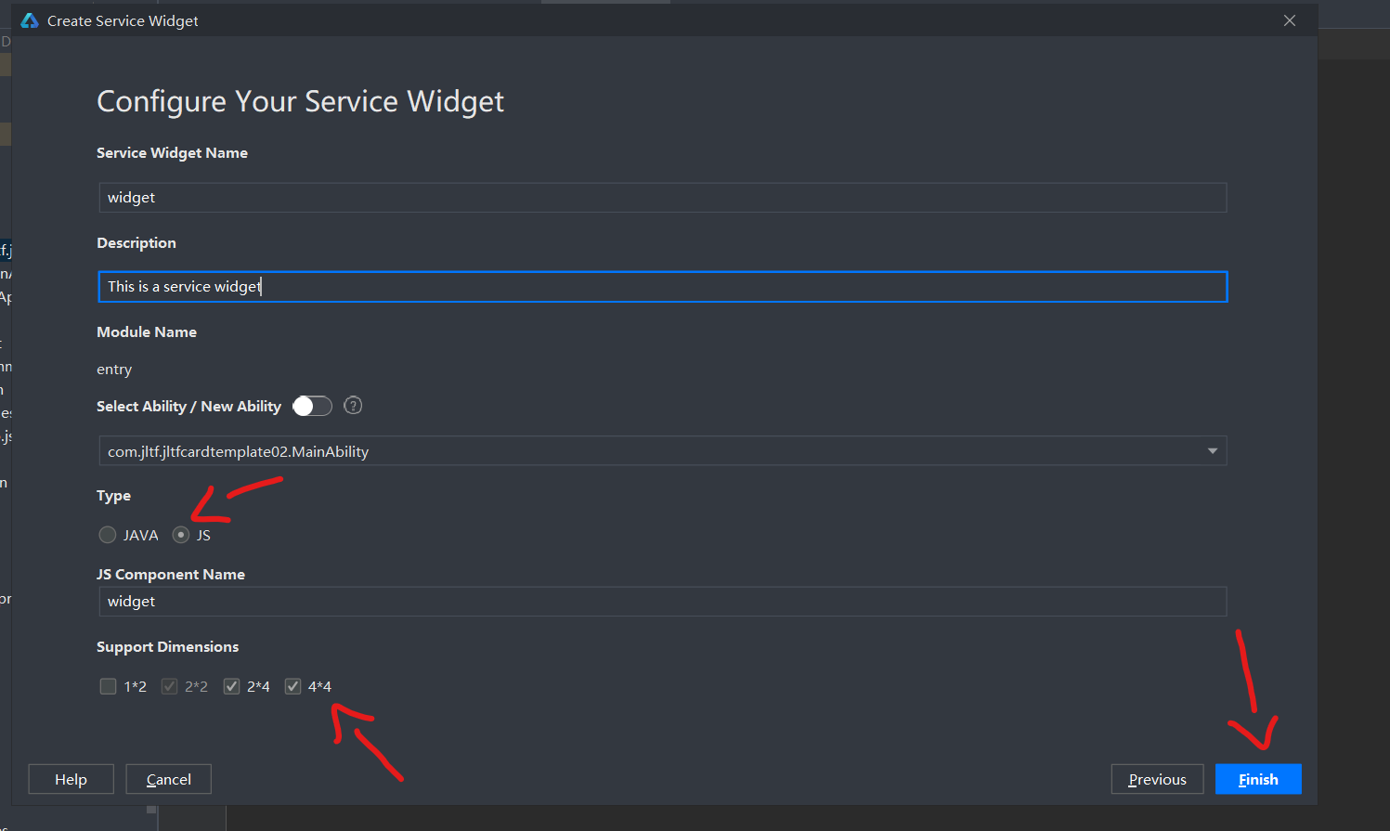
Task: Open the MainAbility dropdown list
Action: tap(1212, 451)
